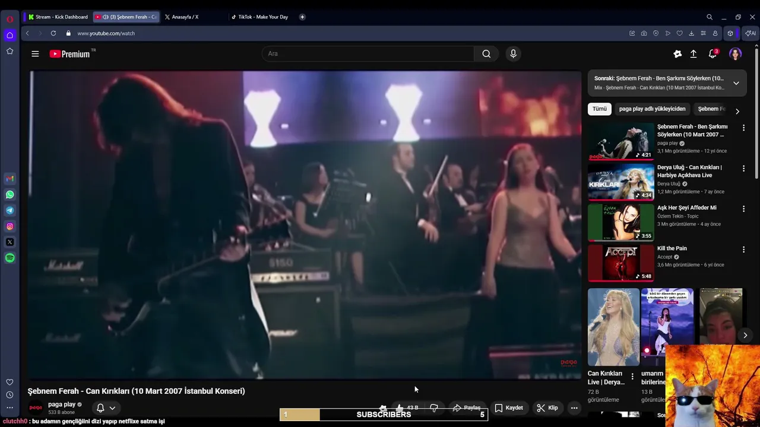Screen dimensions: 760x427
Task: Open Opera sidebar bookmarks star icon
Action: (x=9, y=51)
